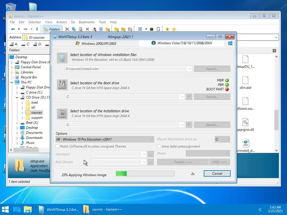The height and width of the screenshot is (215, 287).
Task: Open the Back history dropdown arrow
Action: click(19, 29)
